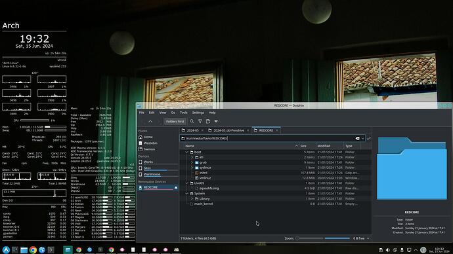Switch to the 2024-05_dd-Pendrive tab

[x=228, y=130]
